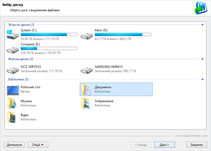Open the Опції dropdown button
211x151 pixels.
38,145
